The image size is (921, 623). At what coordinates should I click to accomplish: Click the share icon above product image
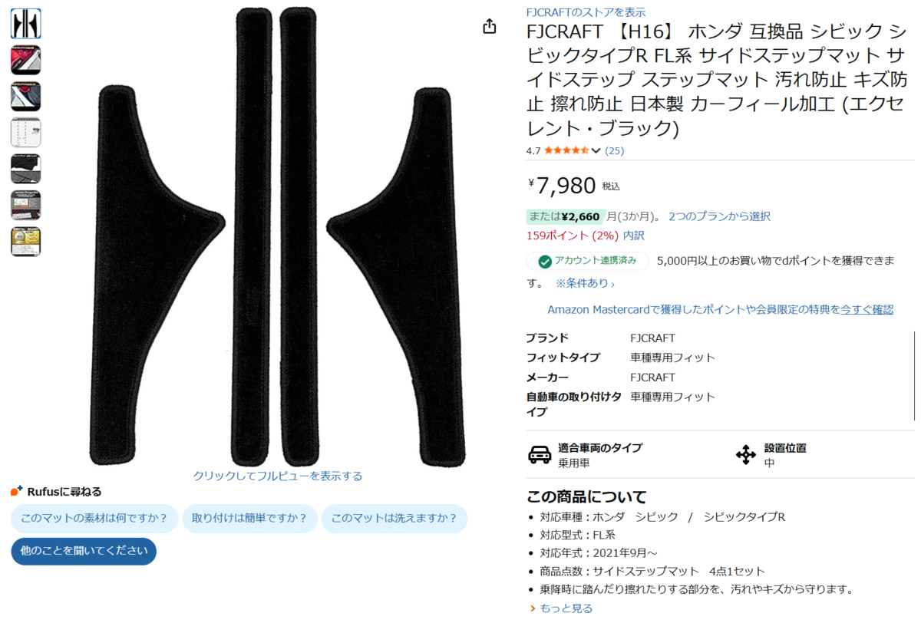[490, 27]
